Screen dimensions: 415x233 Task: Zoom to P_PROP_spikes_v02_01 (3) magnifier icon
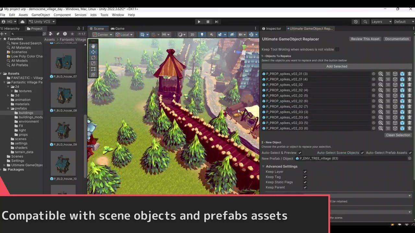381,74
